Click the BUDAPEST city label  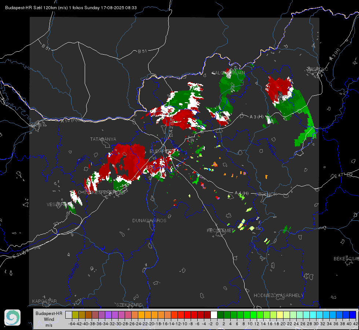(162, 151)
